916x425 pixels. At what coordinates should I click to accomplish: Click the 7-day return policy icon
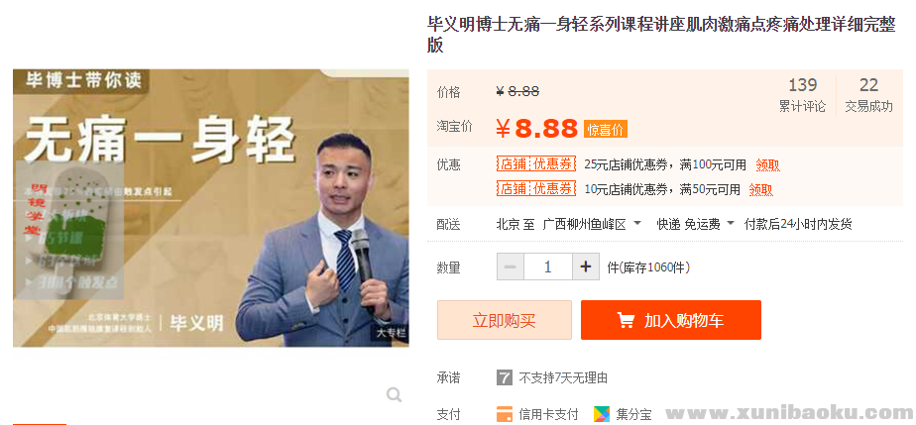pyautogui.click(x=505, y=377)
